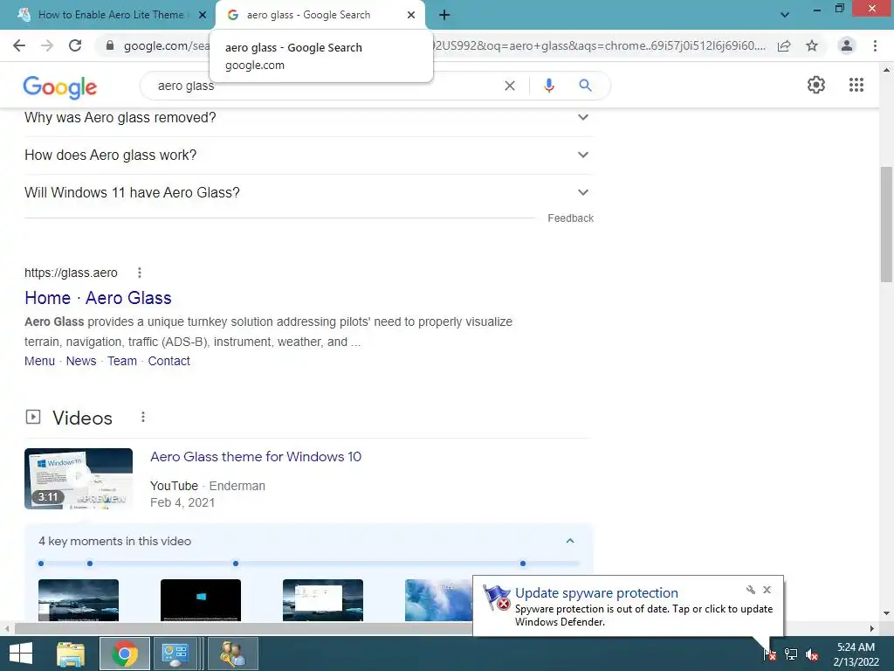Open Google quick settings gear
This screenshot has width=894, height=671.
[816, 85]
